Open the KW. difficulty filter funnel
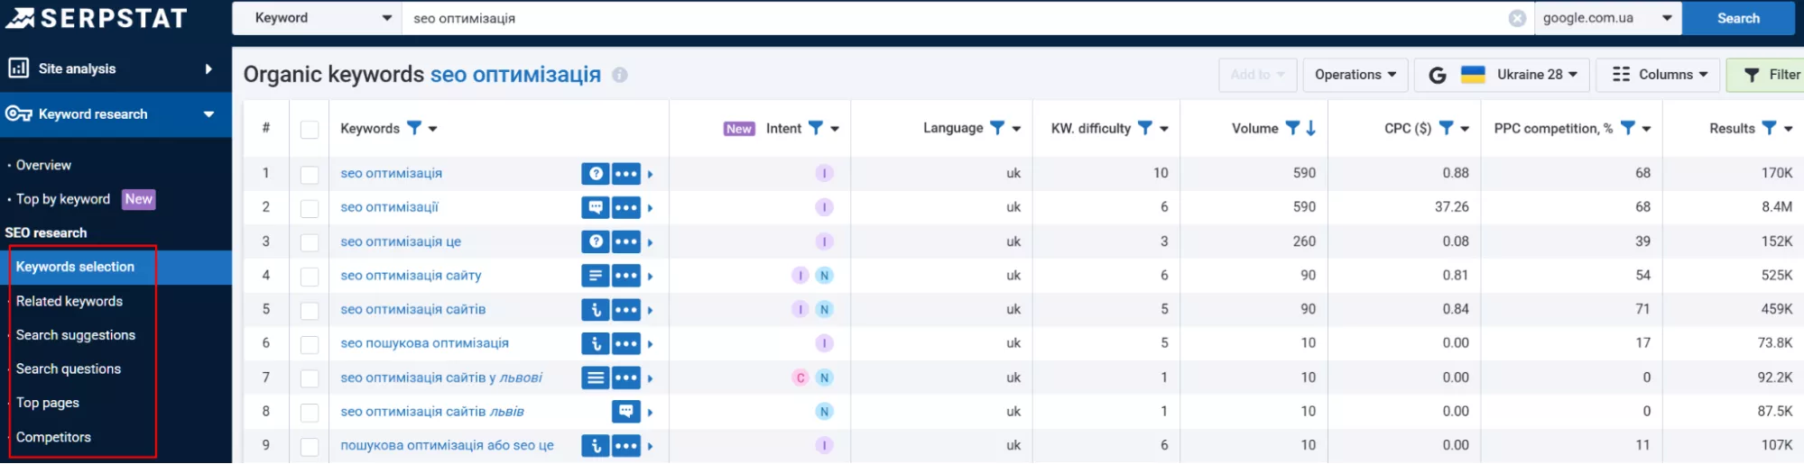This screenshot has height=464, width=1804. coord(1145,128)
